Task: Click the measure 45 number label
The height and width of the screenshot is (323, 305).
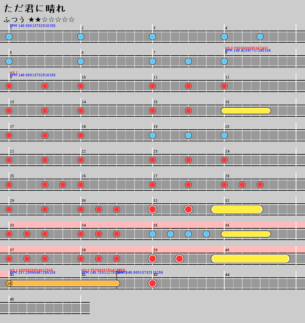Action: click(x=12, y=299)
